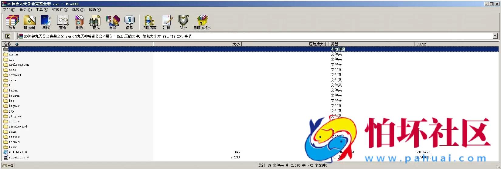Select the admin folder
This screenshot has height=169, width=501.
[x=13, y=55]
